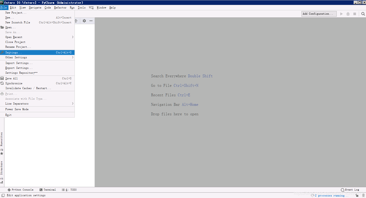Click Add Configuration button

click(319, 14)
